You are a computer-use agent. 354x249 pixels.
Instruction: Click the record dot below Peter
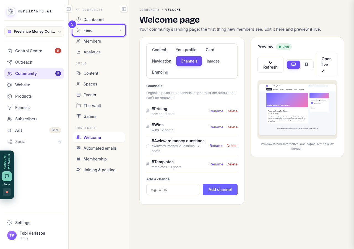[7, 192]
